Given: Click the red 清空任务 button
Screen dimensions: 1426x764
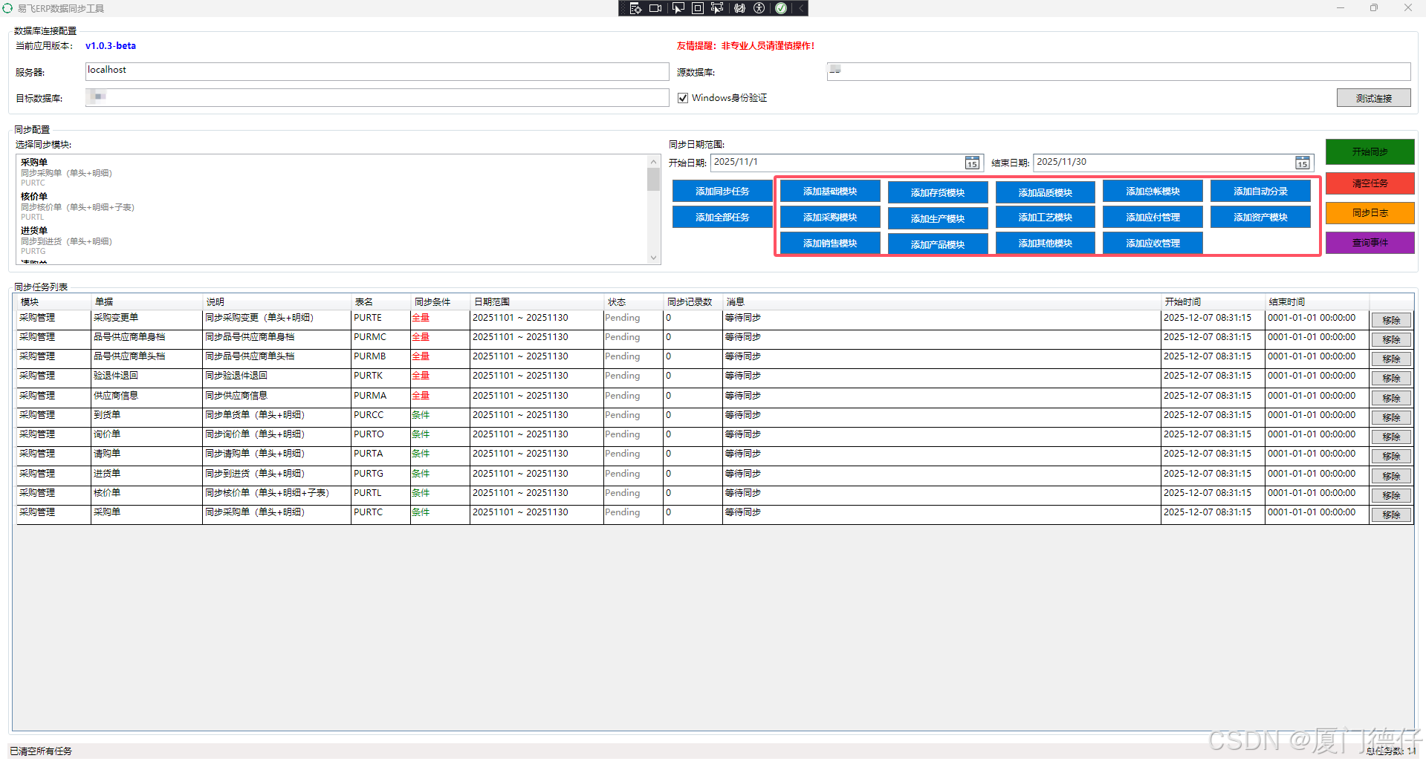Looking at the screenshot, I should click(x=1370, y=183).
